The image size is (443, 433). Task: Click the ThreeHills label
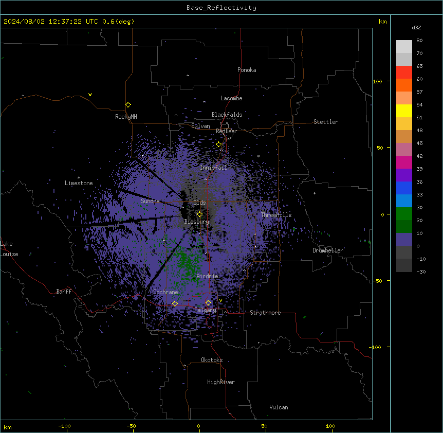click(x=276, y=215)
